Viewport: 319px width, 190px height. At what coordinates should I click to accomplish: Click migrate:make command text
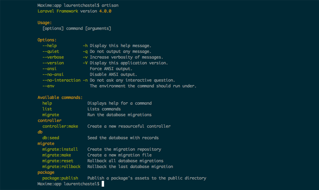pos(57,155)
